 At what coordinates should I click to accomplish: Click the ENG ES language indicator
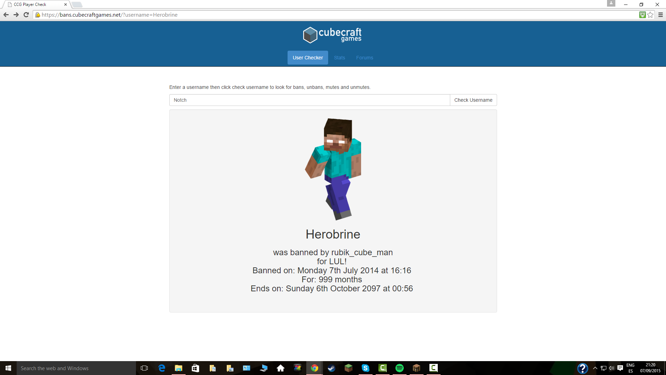click(x=630, y=368)
